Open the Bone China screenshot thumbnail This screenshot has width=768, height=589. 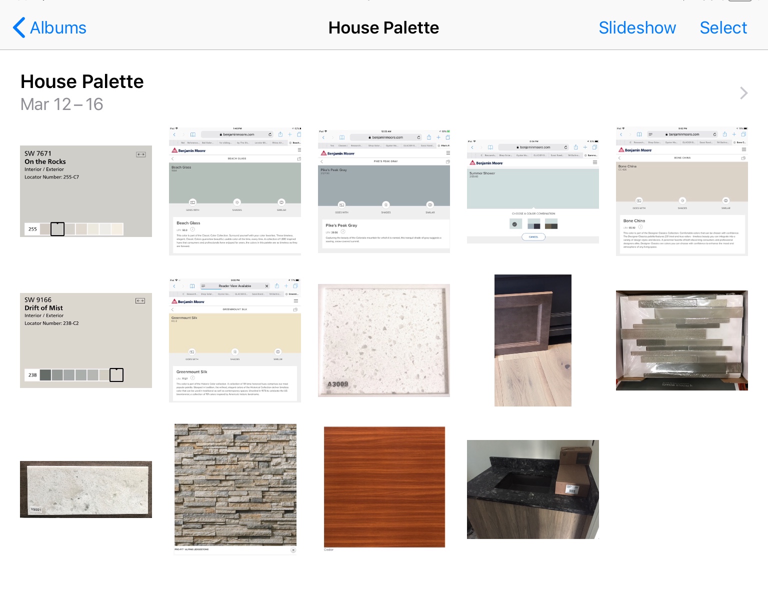(681, 191)
